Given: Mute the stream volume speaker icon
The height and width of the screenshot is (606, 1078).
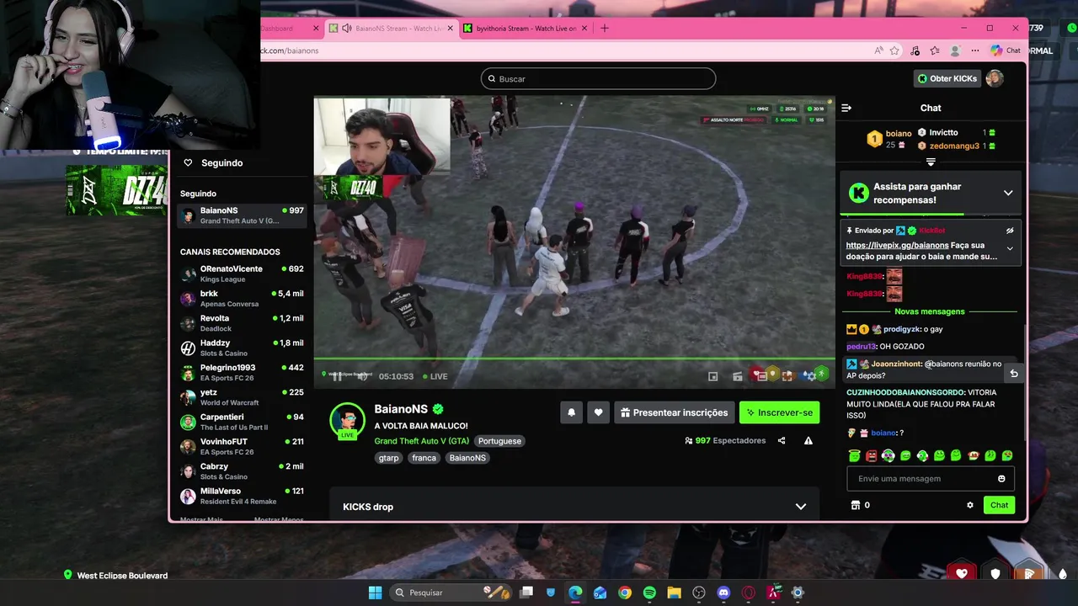Looking at the screenshot, I should pyautogui.click(x=362, y=376).
